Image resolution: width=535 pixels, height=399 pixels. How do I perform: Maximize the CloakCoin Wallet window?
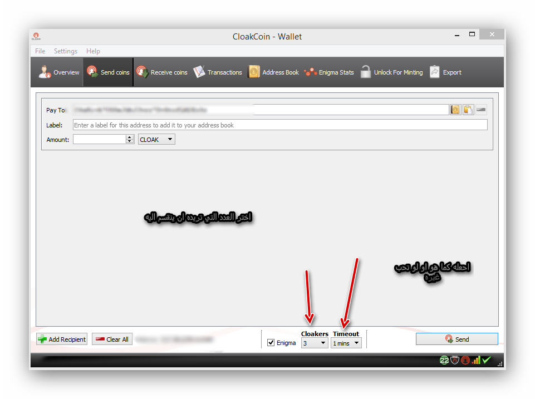pyautogui.click(x=472, y=34)
